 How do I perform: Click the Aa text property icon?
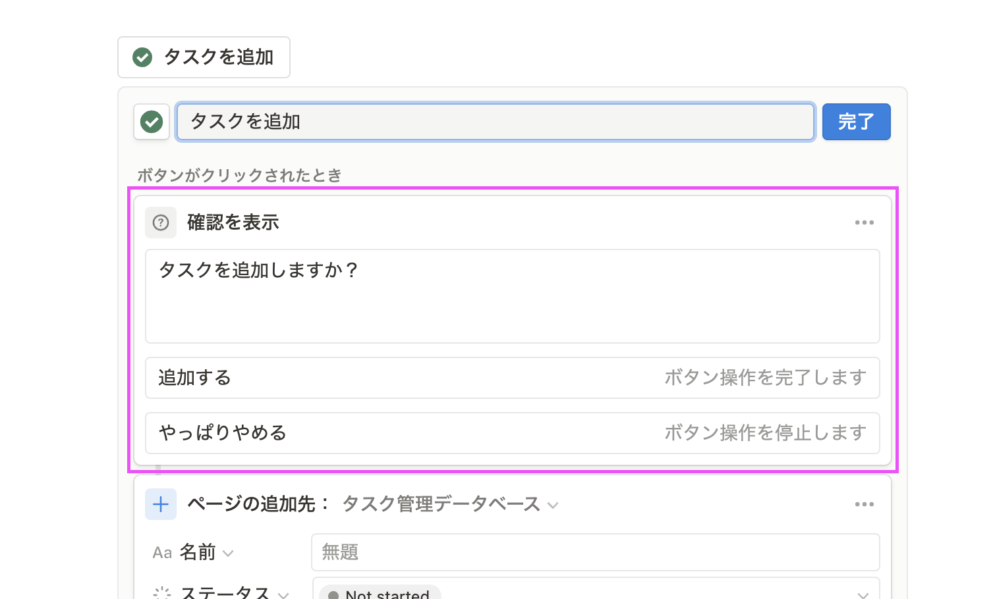tap(162, 553)
